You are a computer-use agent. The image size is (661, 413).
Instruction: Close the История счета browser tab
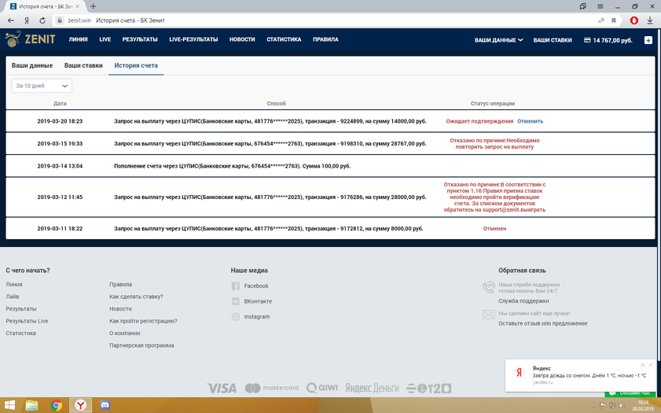pos(78,6)
